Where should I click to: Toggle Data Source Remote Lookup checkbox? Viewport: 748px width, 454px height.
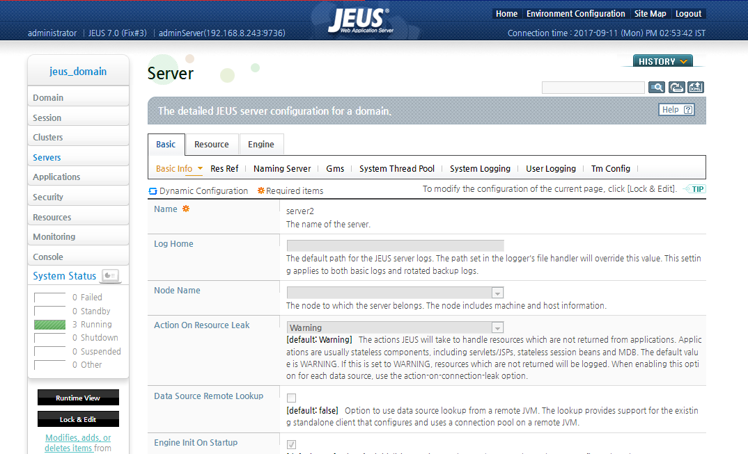pos(292,398)
